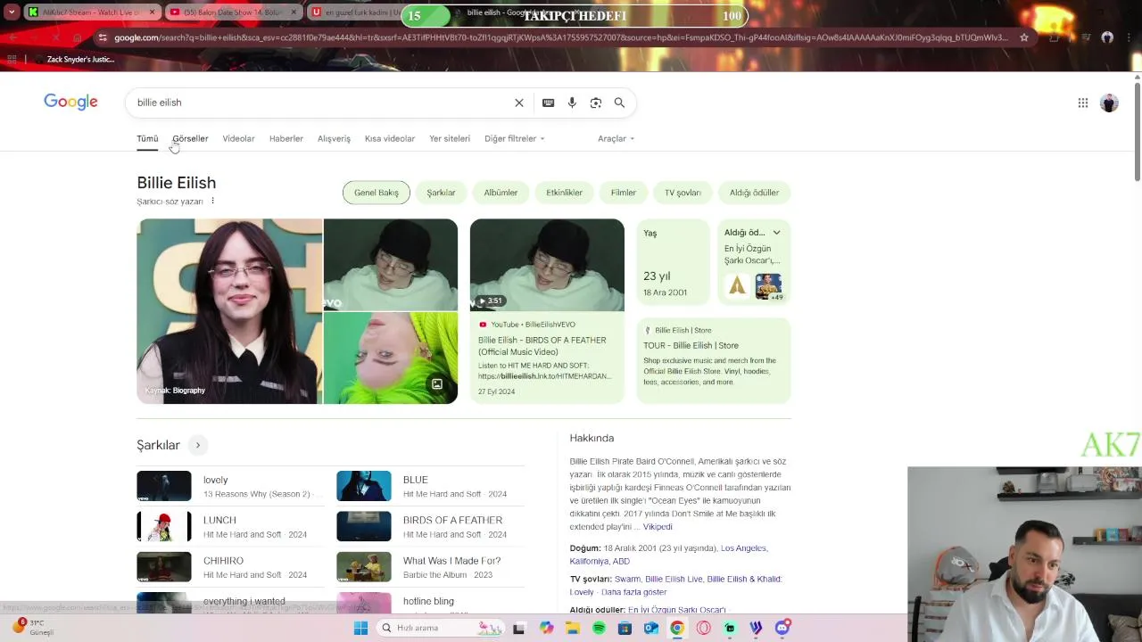Start voice search with the microphone icon
The height and width of the screenshot is (642, 1142).
tap(572, 103)
